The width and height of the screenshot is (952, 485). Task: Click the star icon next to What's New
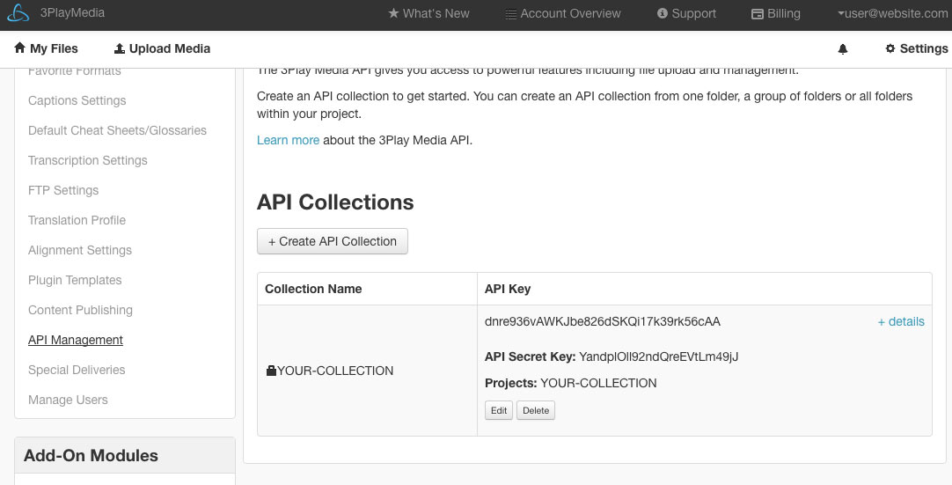(393, 13)
